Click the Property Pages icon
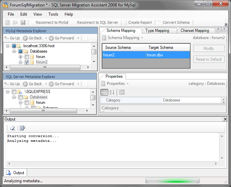The image size is (231, 187). pyautogui.click(x=121, y=92)
